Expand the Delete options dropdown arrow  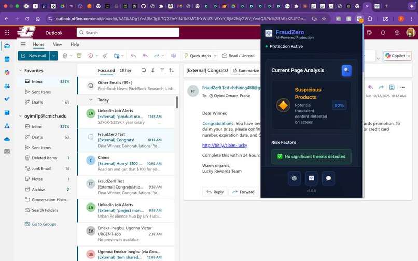71,56
